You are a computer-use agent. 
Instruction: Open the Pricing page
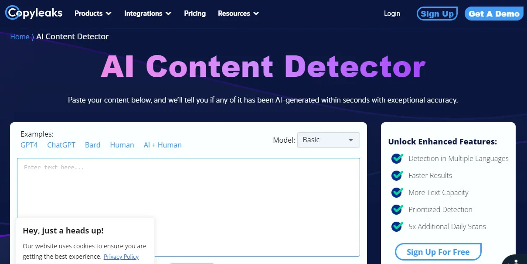pyautogui.click(x=195, y=14)
